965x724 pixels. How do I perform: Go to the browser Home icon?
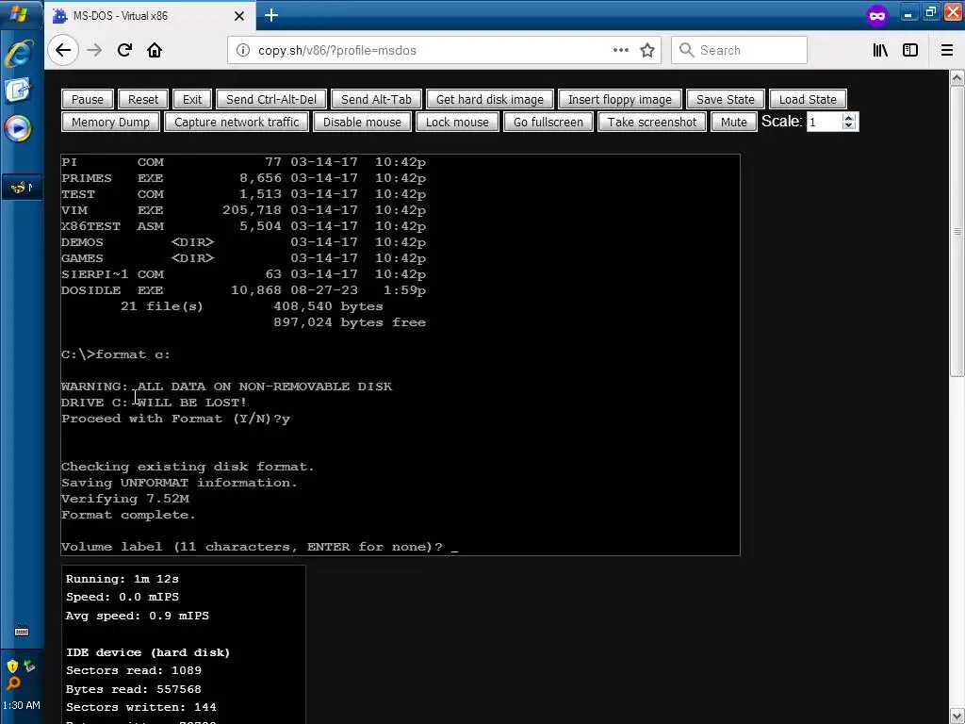155,50
